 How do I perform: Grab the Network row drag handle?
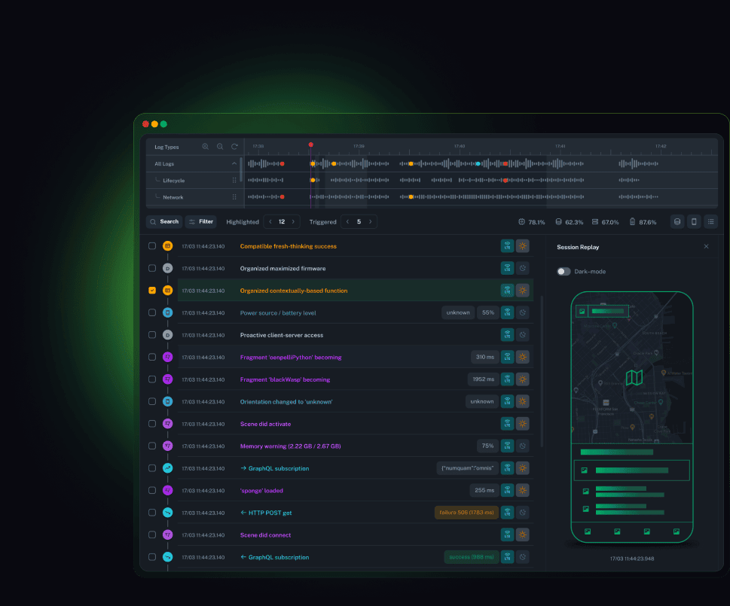[x=234, y=197]
